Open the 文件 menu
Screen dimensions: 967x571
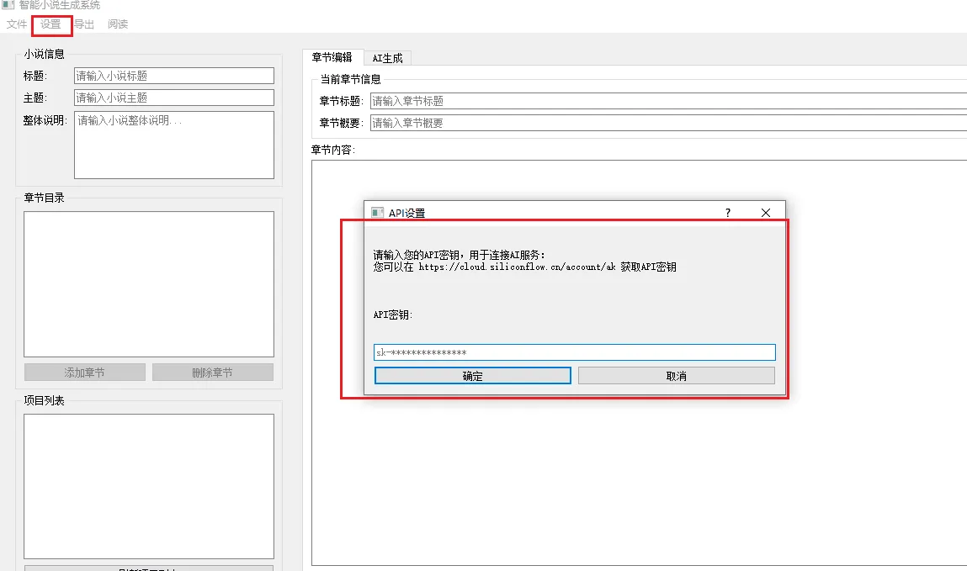tap(15, 24)
